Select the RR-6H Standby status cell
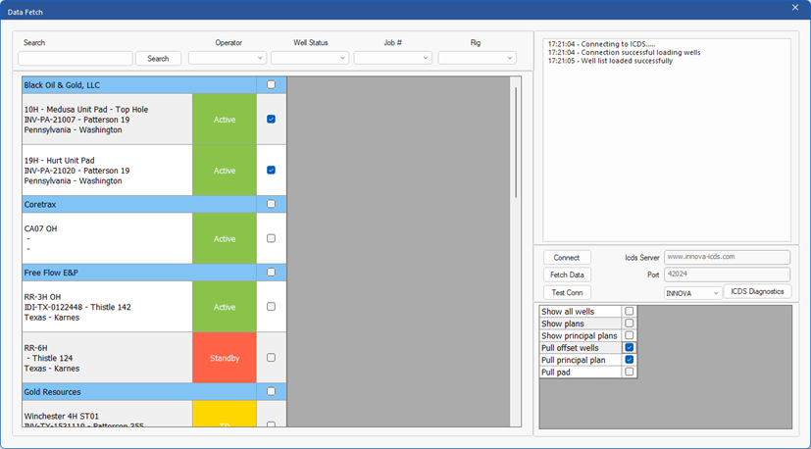 tap(225, 358)
